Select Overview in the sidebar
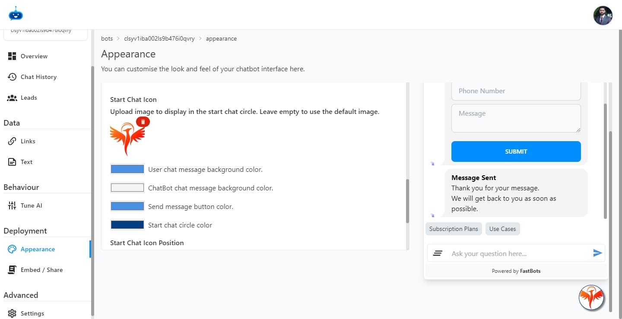The height and width of the screenshot is (319, 622). click(x=34, y=56)
